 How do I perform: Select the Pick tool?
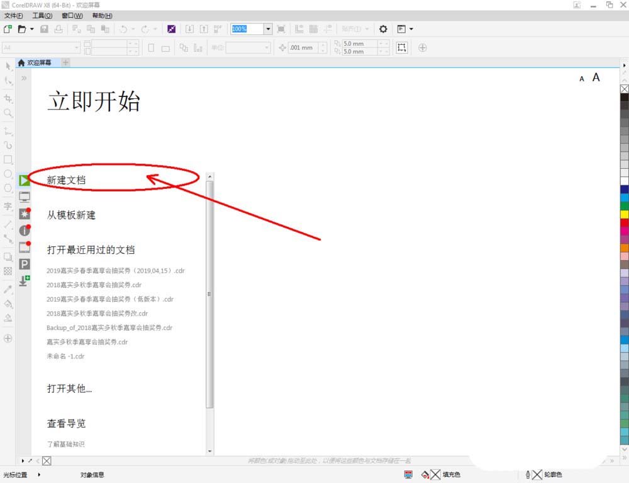coord(8,66)
